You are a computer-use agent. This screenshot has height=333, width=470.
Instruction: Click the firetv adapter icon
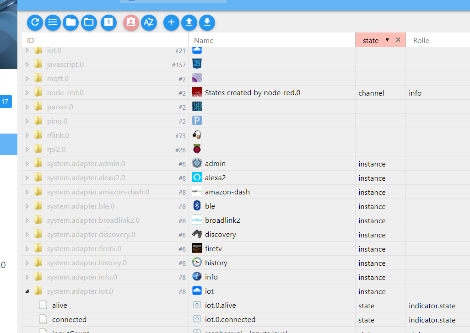pyautogui.click(x=197, y=248)
